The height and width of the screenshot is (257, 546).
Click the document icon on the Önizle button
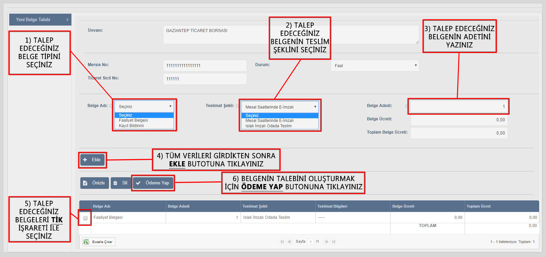click(x=85, y=183)
